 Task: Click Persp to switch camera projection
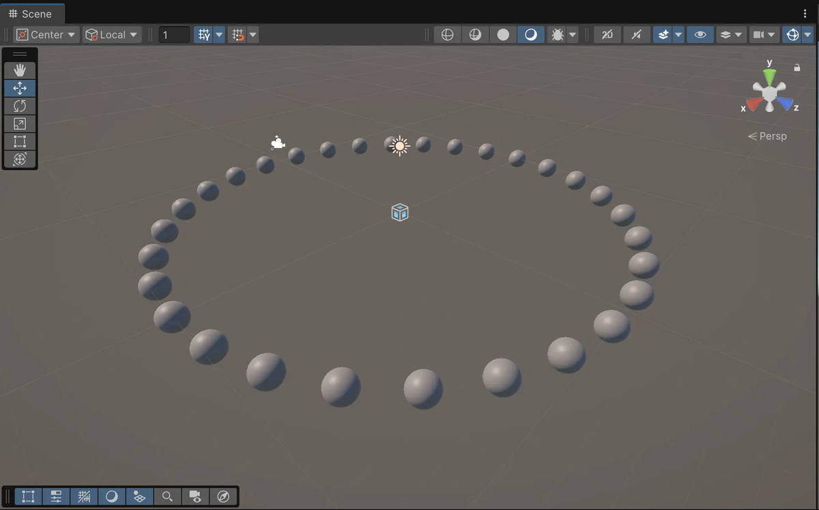[772, 136]
